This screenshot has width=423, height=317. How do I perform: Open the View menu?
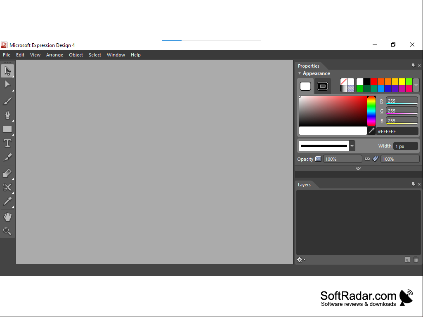(35, 55)
